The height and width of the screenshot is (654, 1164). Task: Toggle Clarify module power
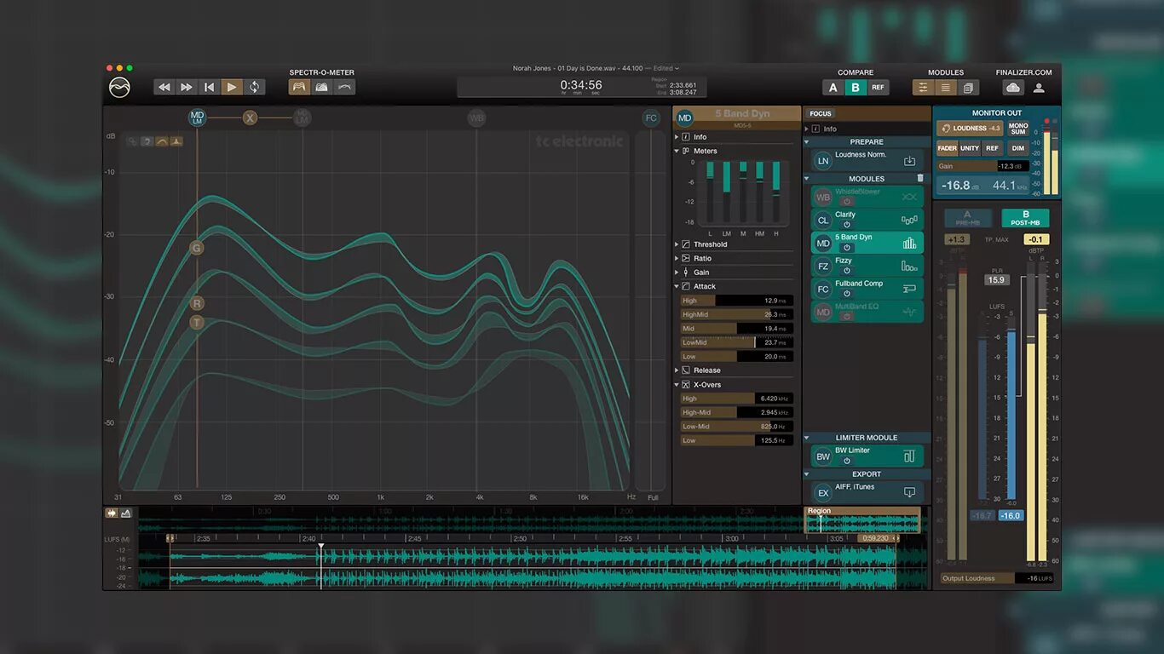[847, 224]
